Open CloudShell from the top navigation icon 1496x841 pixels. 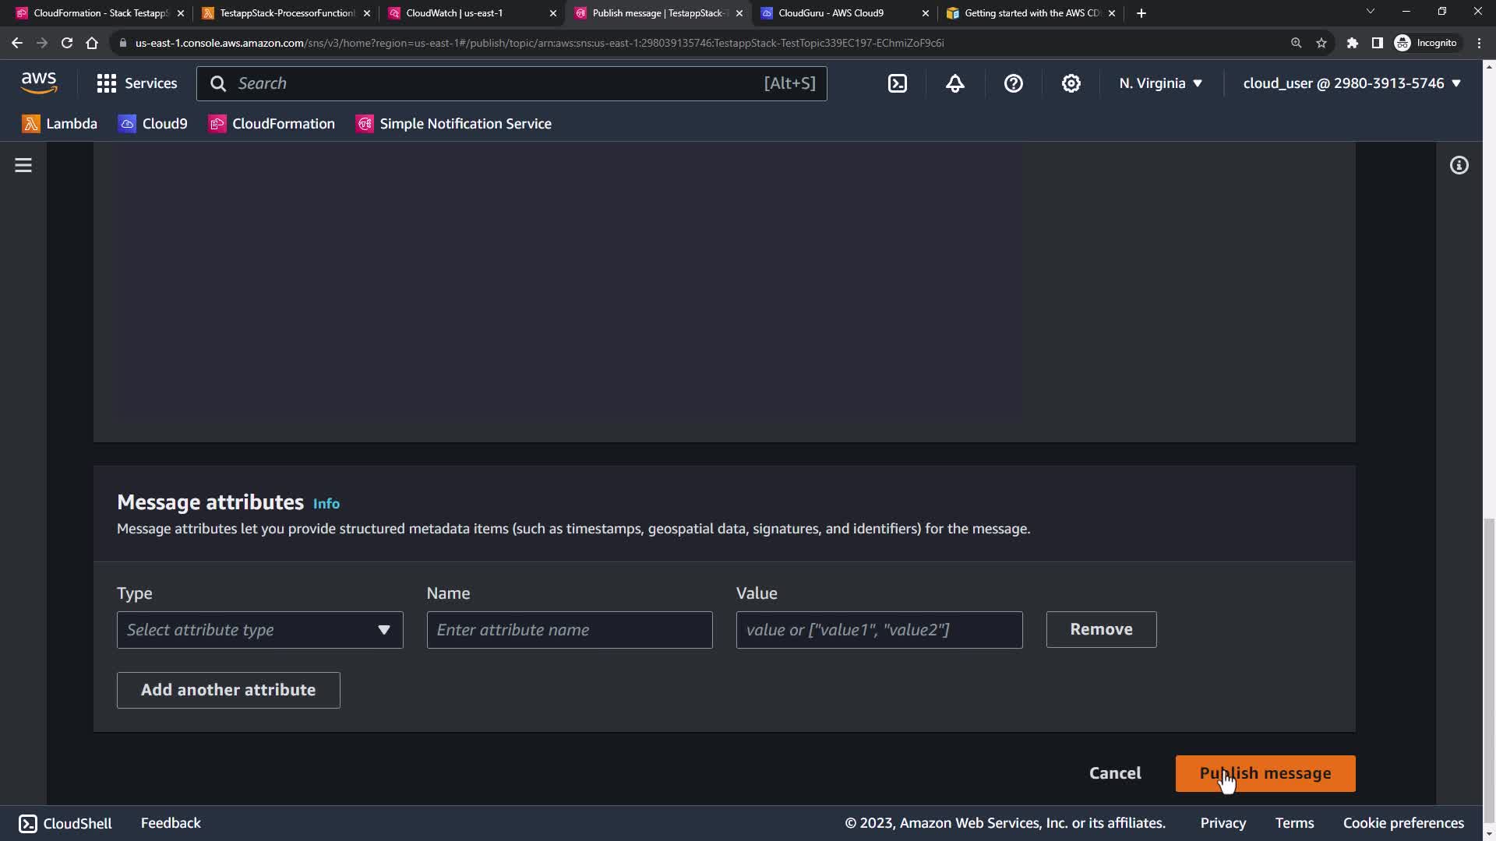pyautogui.click(x=898, y=83)
